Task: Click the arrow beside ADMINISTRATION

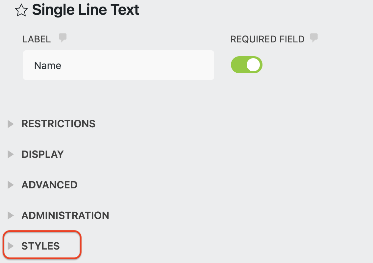Action: click(10, 215)
